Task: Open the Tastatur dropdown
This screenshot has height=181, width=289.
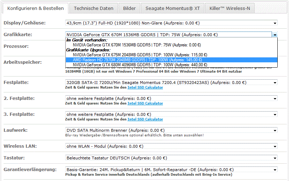Action: [171, 158]
